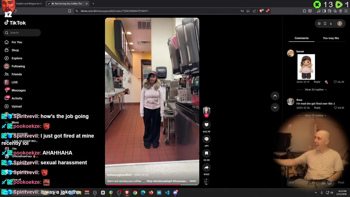Open Activity notifications

[x=13, y=98]
